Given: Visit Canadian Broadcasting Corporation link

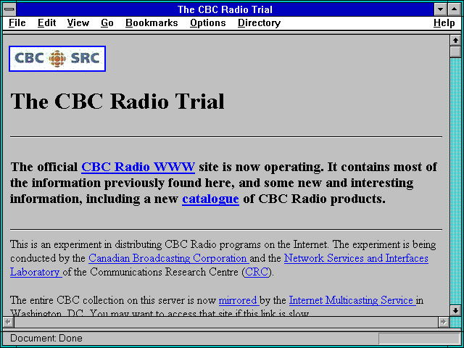Looking at the screenshot, I should pyautogui.click(x=169, y=258).
